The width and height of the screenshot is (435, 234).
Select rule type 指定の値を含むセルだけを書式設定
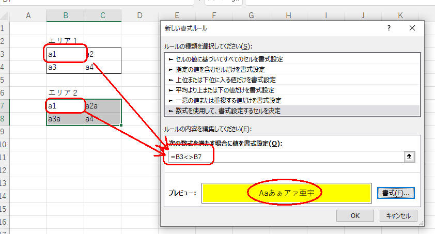[x=220, y=69]
